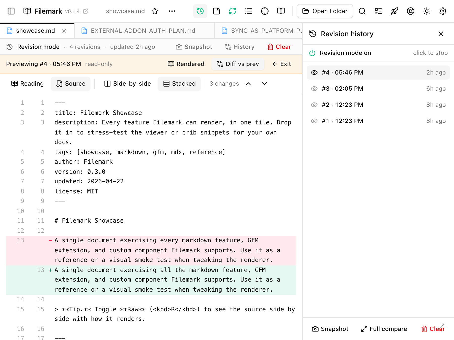Click the Open Folder button
The width and height of the screenshot is (454, 340).
click(325, 11)
